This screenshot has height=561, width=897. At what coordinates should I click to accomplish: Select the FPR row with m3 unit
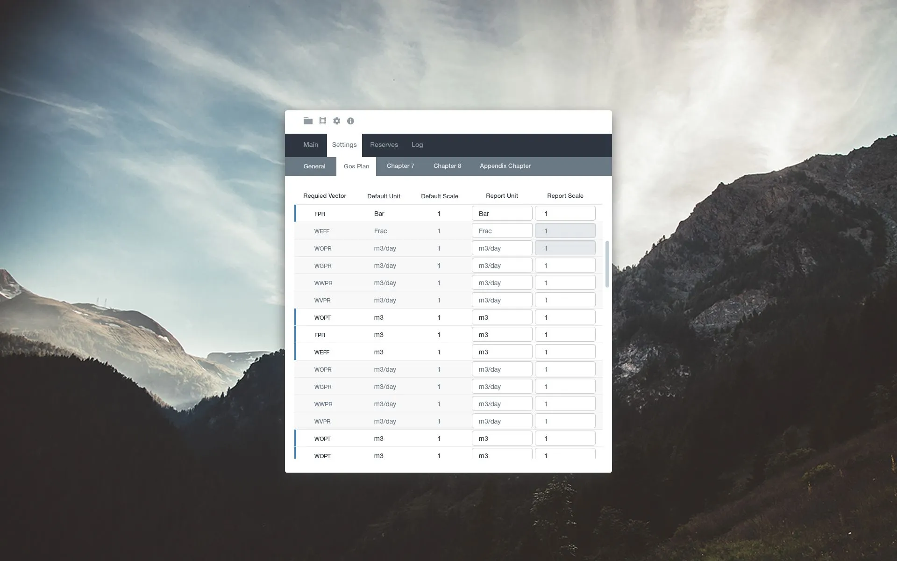[448, 334]
